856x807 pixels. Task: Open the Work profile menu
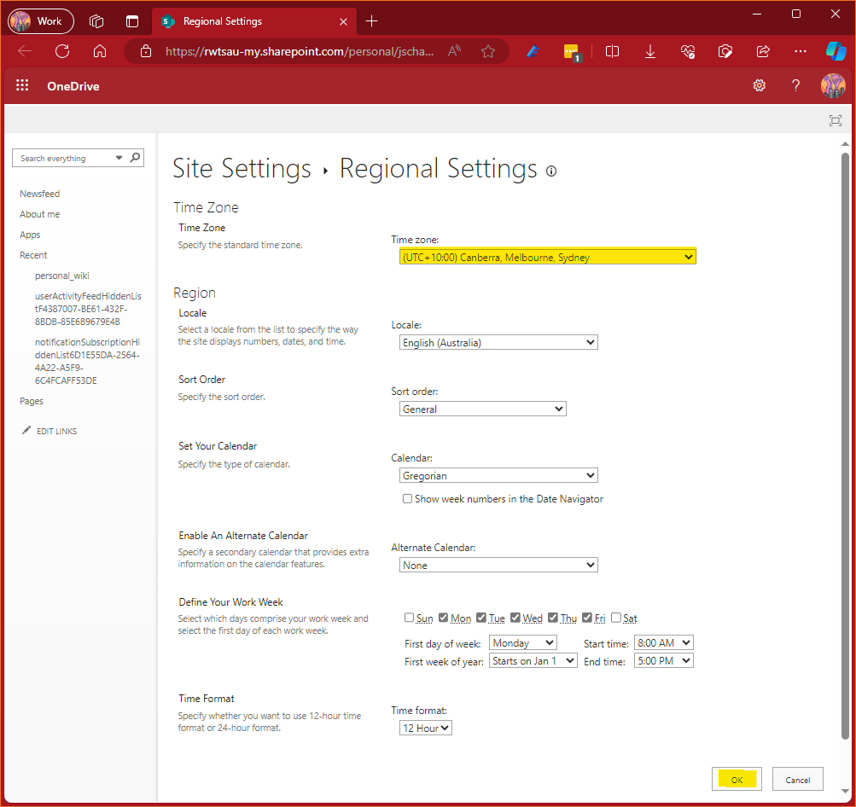coord(40,21)
